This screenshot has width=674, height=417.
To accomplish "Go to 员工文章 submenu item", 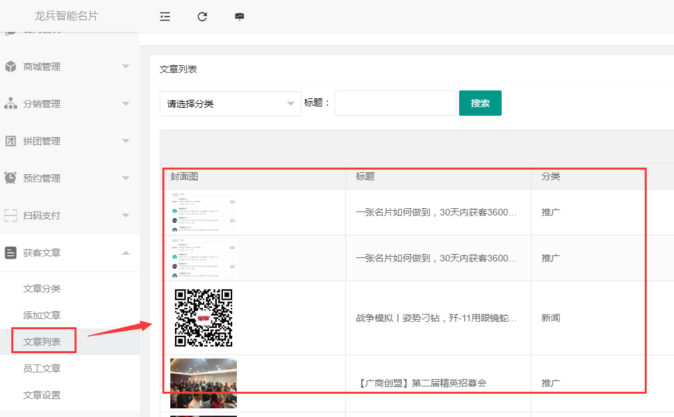I will (x=42, y=368).
